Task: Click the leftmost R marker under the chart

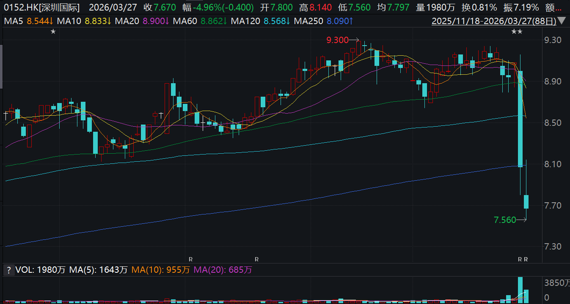Action: 190,259
